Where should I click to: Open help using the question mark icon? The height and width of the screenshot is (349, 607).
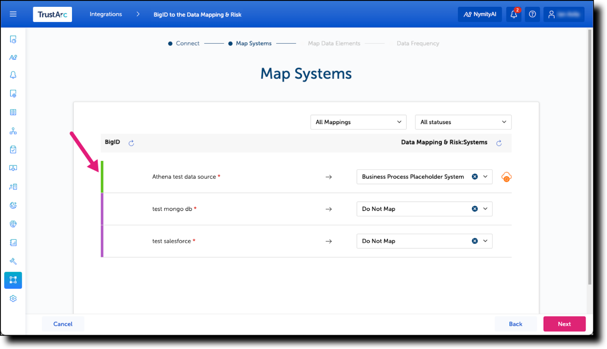[x=532, y=14]
